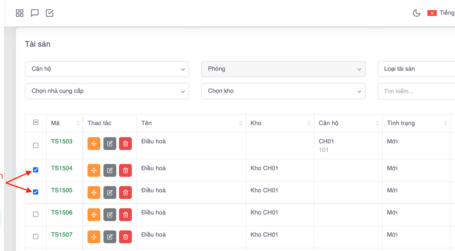
Task: Sort table by the Tên column header
Action: tap(191, 123)
